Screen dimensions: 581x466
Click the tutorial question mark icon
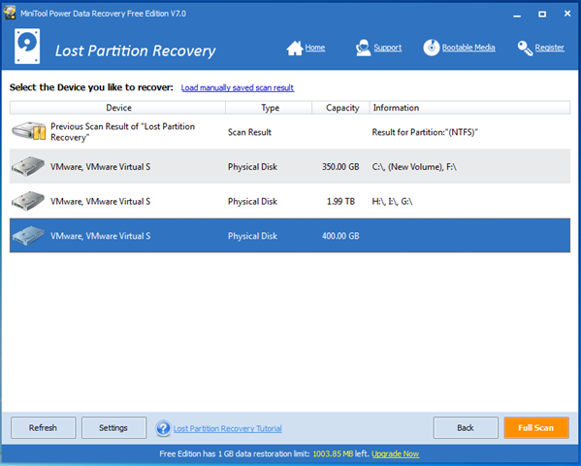click(x=163, y=428)
